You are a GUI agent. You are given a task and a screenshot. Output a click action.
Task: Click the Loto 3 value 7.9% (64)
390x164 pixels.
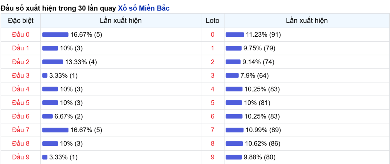point(254,75)
